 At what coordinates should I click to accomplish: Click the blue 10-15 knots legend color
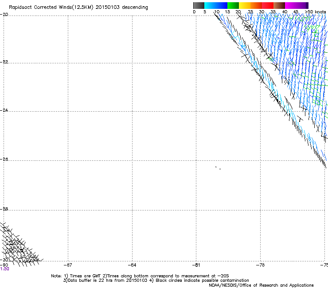point(222,5)
